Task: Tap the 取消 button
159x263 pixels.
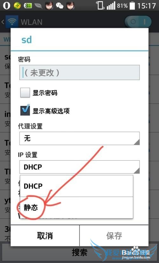Action: 45,236
